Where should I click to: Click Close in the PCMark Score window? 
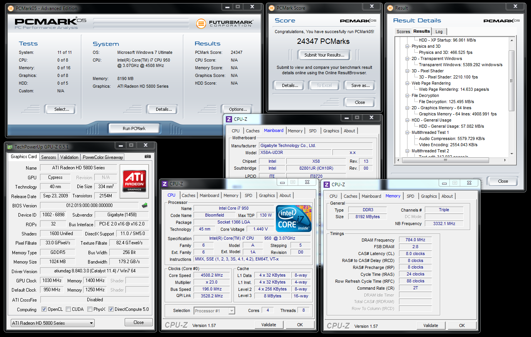point(360,102)
